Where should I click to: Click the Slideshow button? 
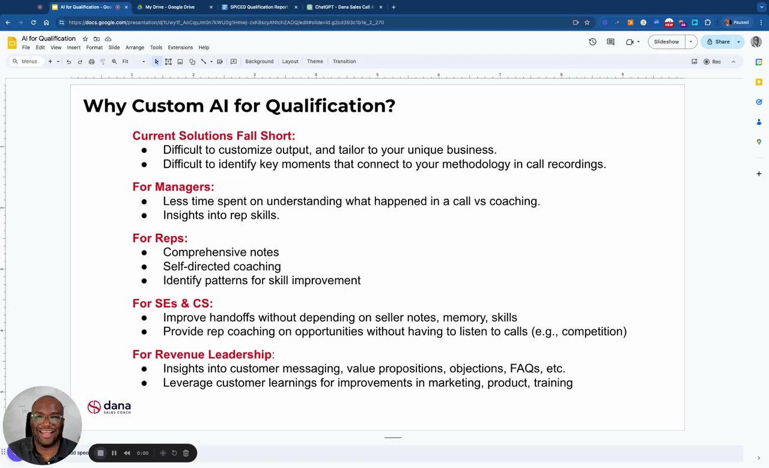click(666, 42)
